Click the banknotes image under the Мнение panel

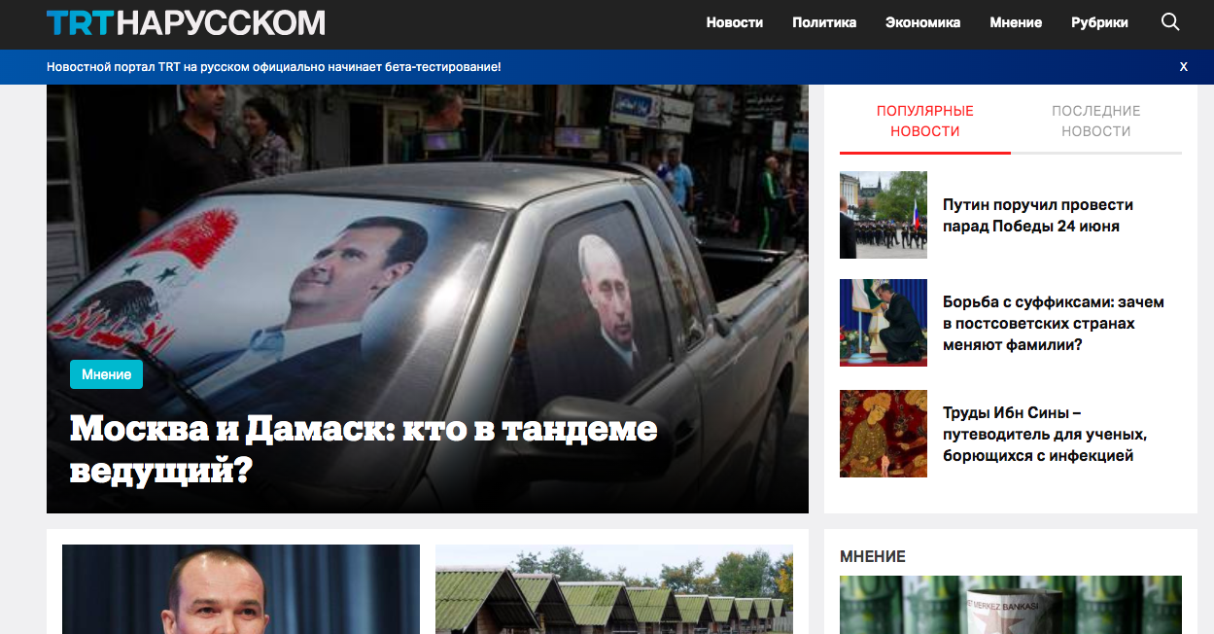pyautogui.click(x=1010, y=605)
